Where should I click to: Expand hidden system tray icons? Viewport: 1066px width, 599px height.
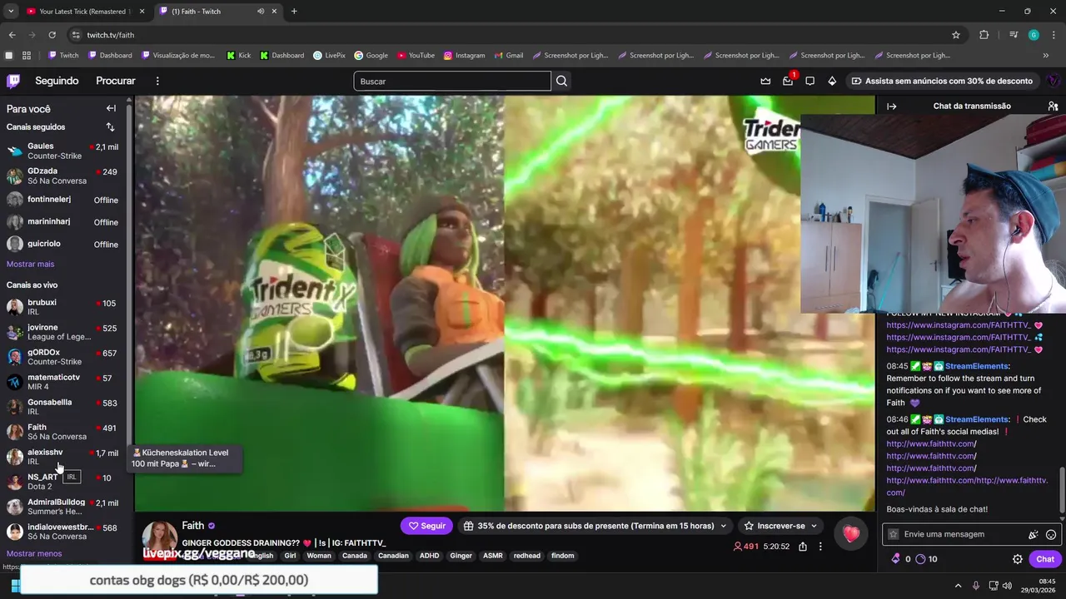pos(958,586)
